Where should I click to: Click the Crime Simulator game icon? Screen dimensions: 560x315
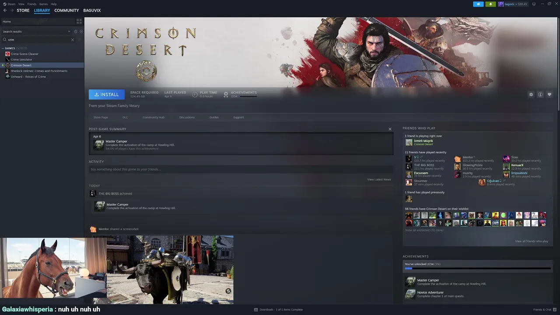click(7, 59)
